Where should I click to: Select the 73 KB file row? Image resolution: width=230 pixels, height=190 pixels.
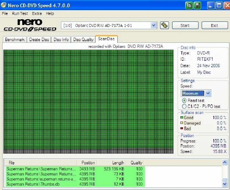(75, 174)
